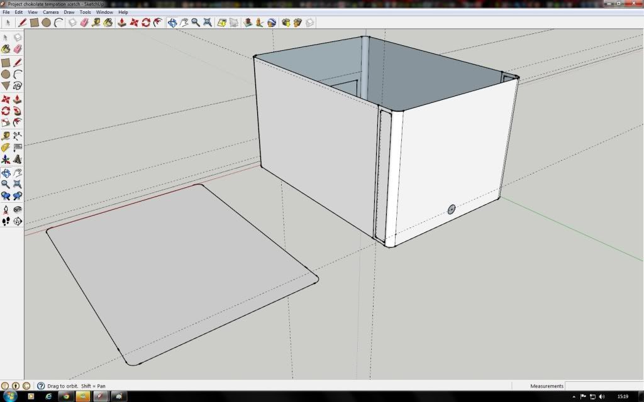Select the Zoom magnifier in left tool palette

[x=6, y=184]
